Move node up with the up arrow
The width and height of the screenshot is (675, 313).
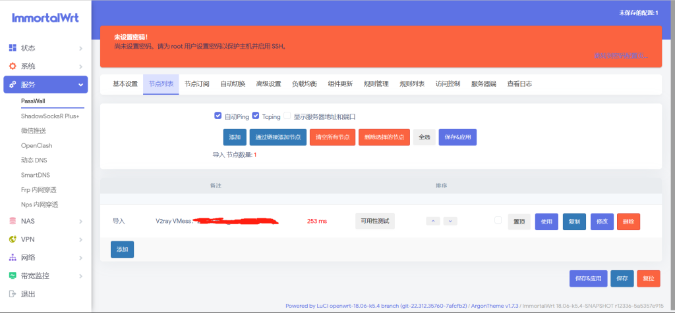pyautogui.click(x=432, y=221)
